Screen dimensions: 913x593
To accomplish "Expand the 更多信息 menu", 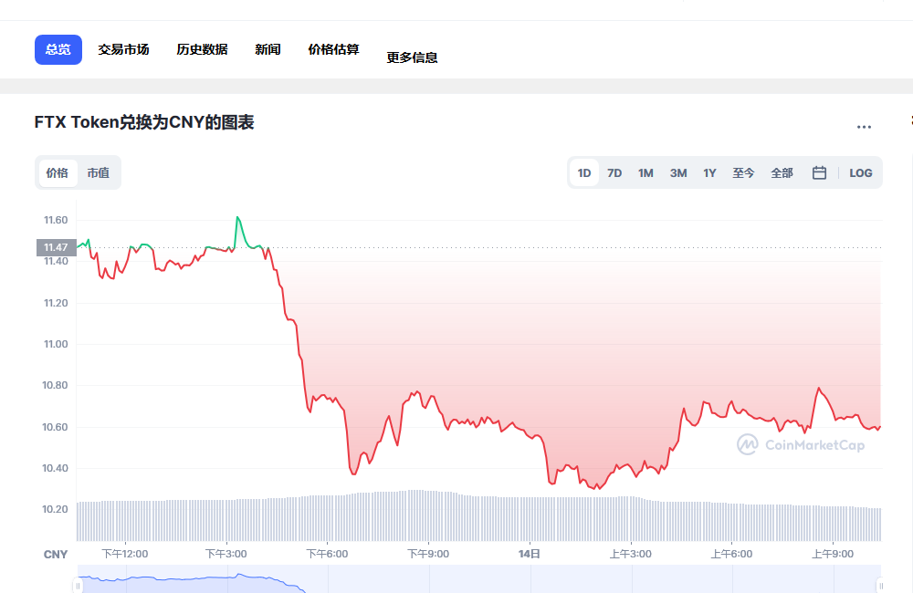I will coord(412,57).
